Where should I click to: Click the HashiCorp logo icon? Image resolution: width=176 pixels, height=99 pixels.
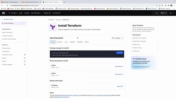pyautogui.click(x=3, y=13)
